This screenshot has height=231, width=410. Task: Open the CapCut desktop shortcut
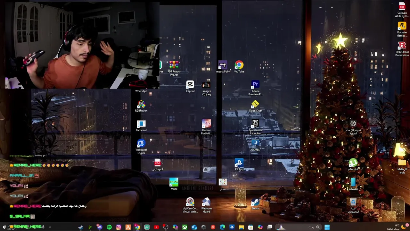tap(190, 86)
